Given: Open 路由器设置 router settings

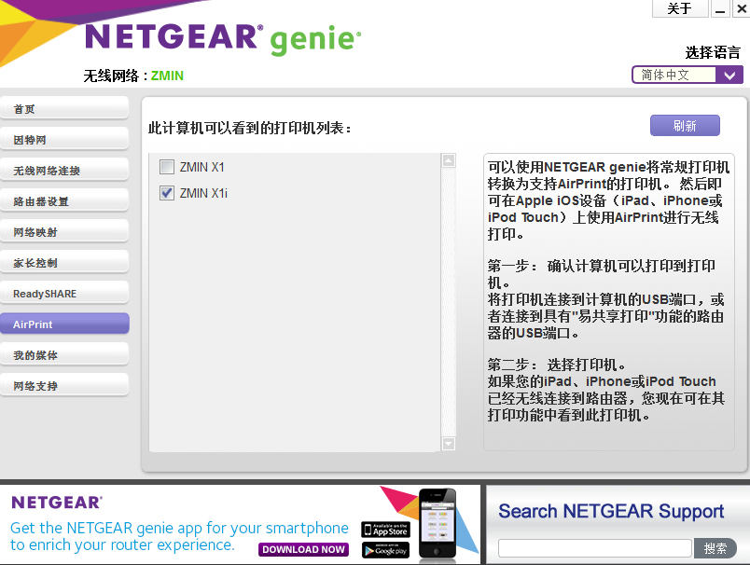Looking at the screenshot, I should pyautogui.click(x=64, y=201).
